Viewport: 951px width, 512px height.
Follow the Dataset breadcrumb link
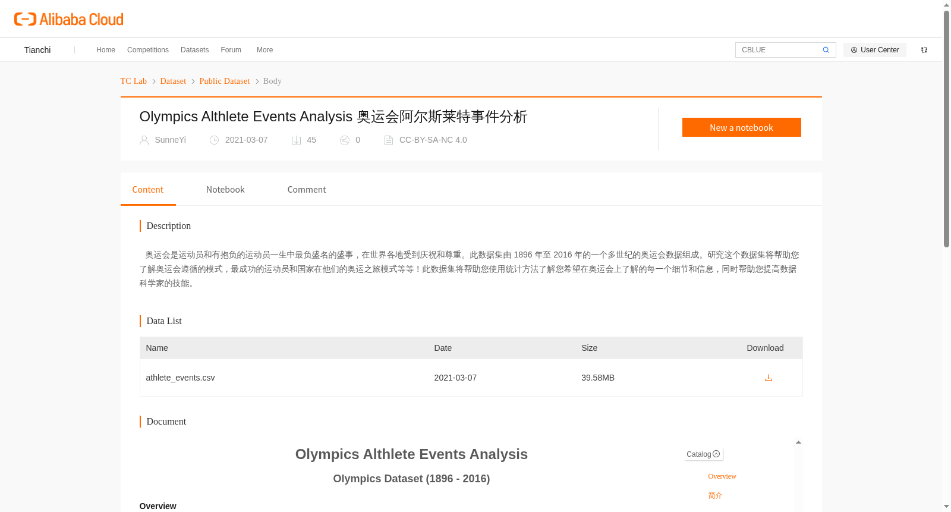173,81
